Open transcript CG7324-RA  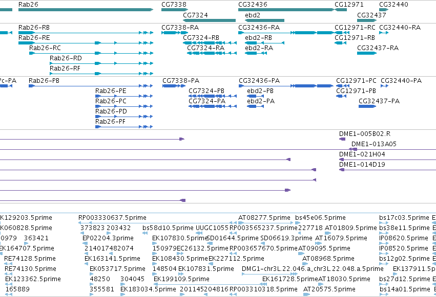click(206, 48)
